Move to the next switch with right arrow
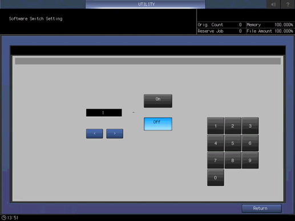The image size is (295, 221). click(x=115, y=133)
